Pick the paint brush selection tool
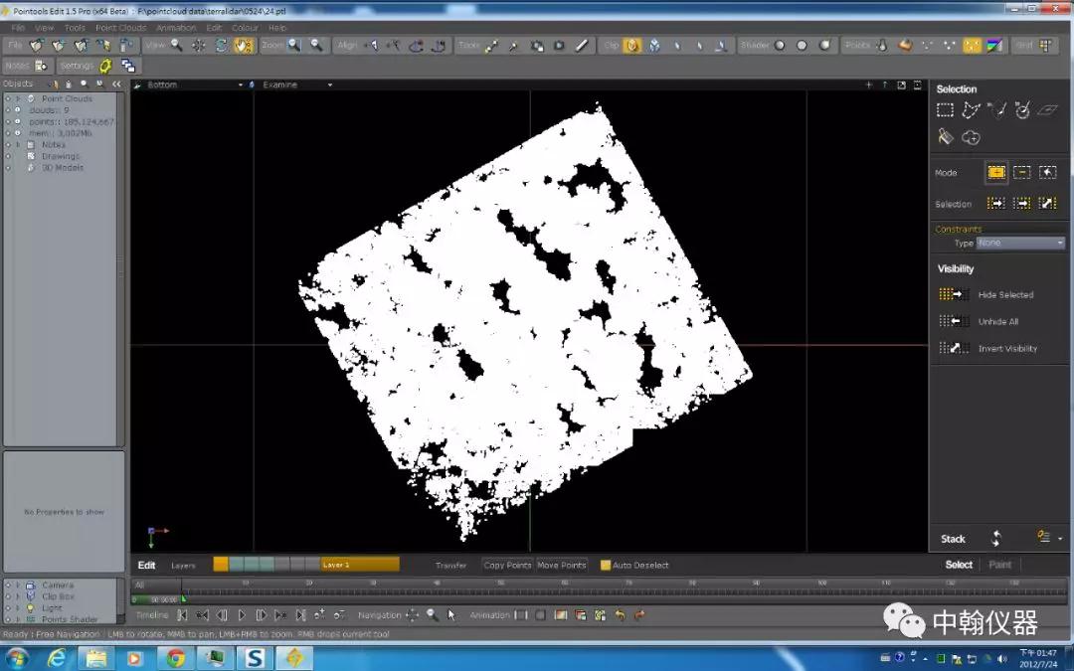 [x=996, y=110]
